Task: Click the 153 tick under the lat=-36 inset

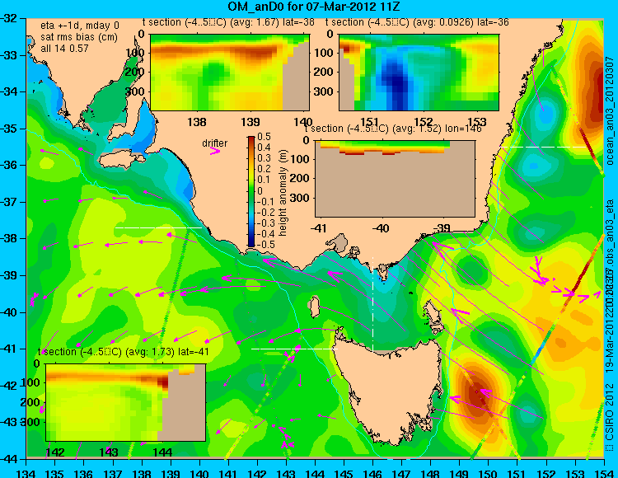Action: [477, 122]
